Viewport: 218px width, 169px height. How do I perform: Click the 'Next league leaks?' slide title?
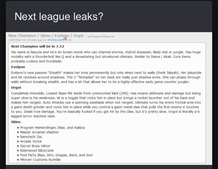pyautogui.click(x=59, y=17)
